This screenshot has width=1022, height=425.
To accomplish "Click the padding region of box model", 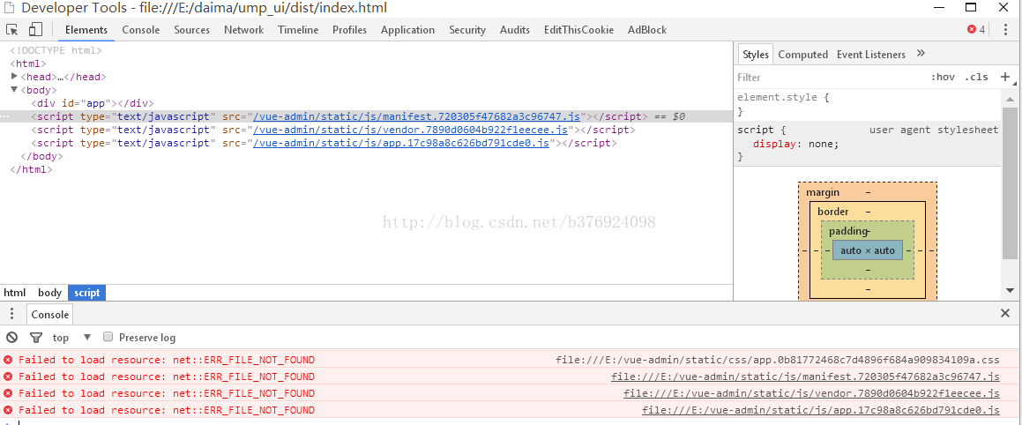I will [848, 231].
